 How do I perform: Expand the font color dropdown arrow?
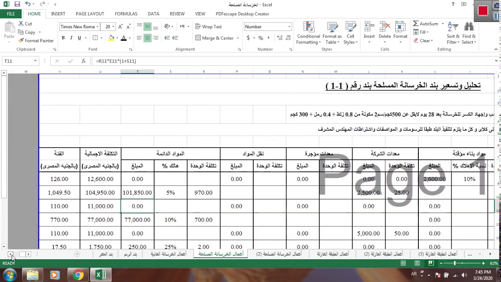130,38
